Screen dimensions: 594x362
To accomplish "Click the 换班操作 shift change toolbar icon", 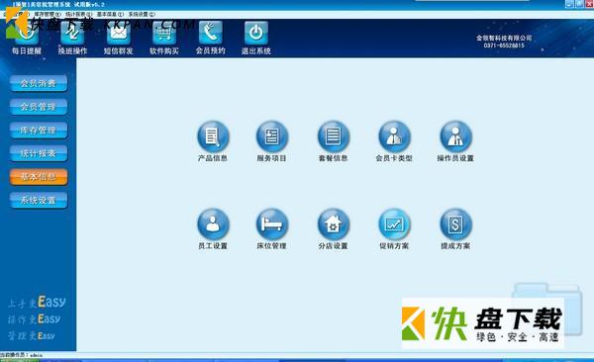I will coord(72,34).
